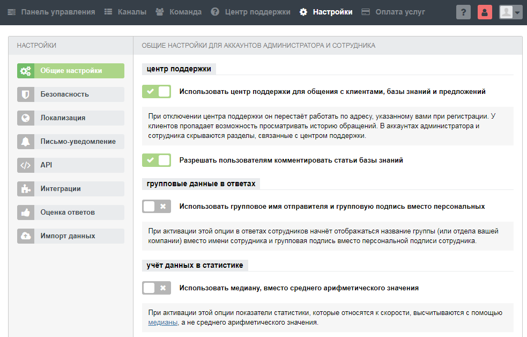527x337 pixels.
Task: Click the red profile button
Action: point(485,11)
